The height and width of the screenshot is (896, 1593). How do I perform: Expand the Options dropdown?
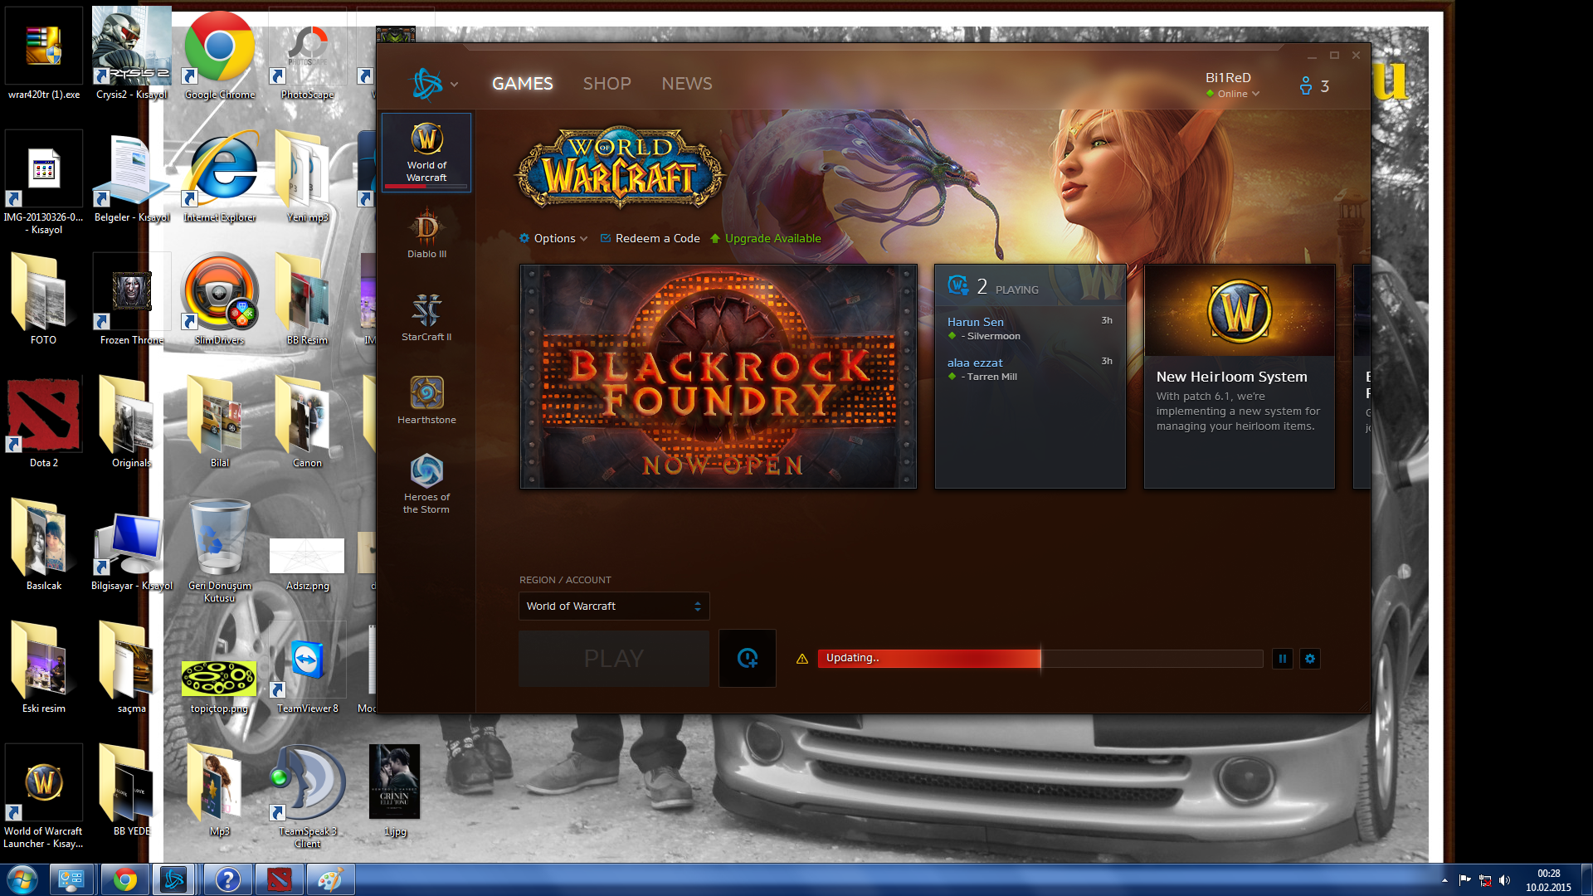tap(553, 239)
